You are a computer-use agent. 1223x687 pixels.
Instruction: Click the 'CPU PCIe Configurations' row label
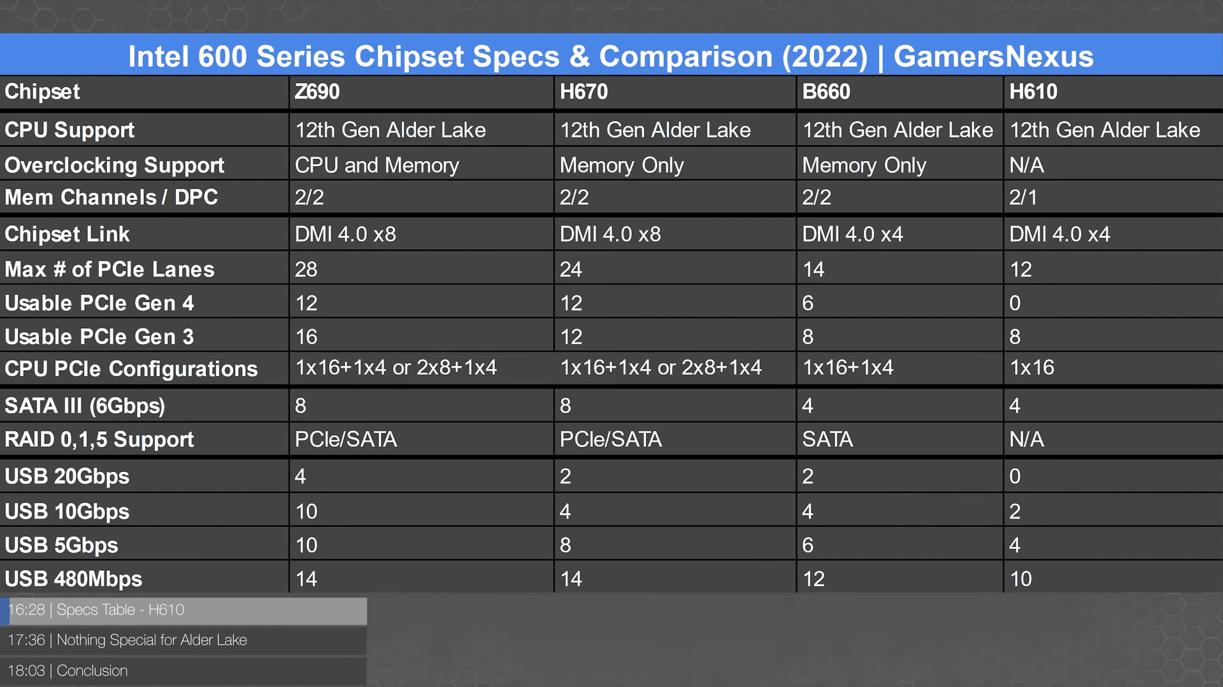pos(131,369)
